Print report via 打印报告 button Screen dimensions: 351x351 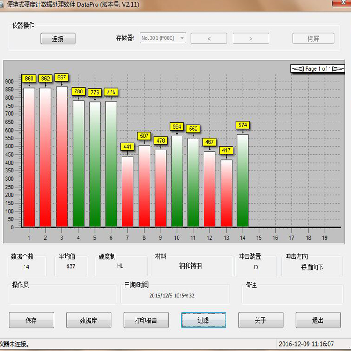(146, 320)
